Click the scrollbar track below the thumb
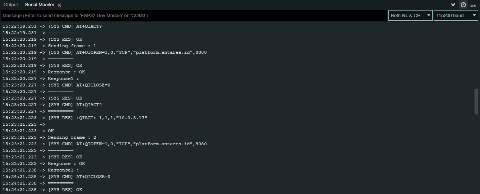The image size is (480, 194). tap(476, 153)
